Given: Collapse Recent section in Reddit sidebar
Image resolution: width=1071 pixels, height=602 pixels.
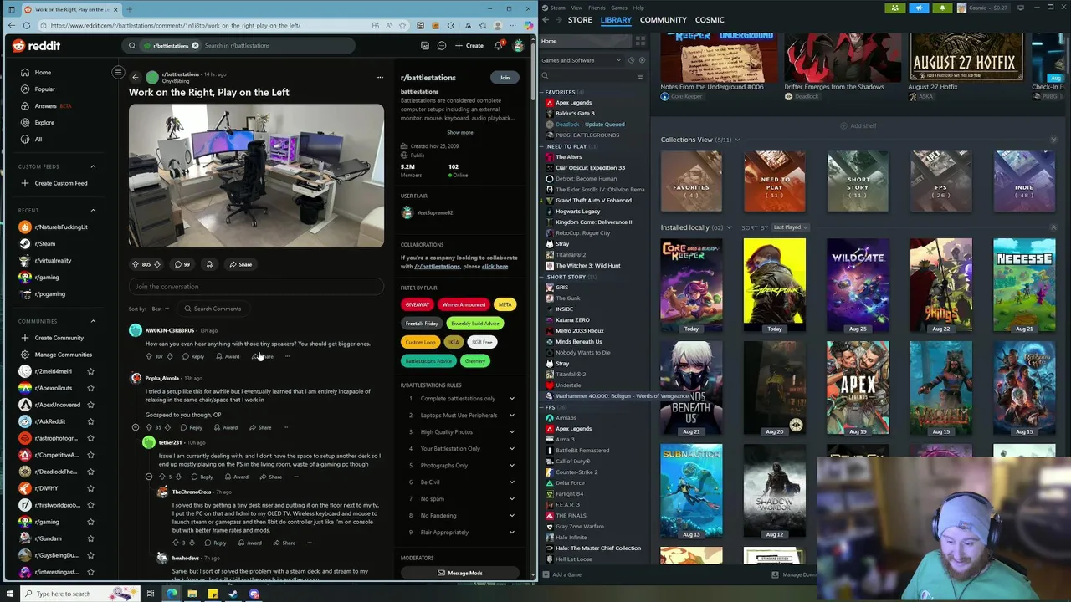Looking at the screenshot, I should (93, 211).
